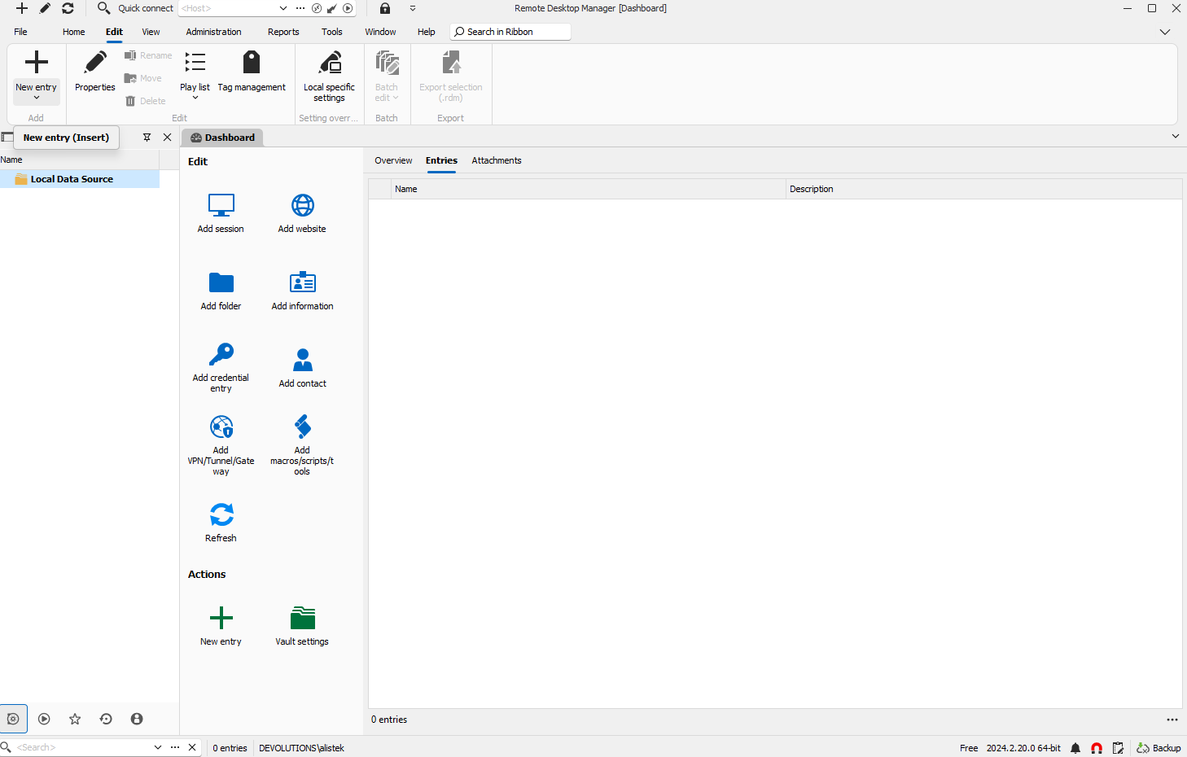Toggle the navigation pane icon beside the tooltip

click(7, 137)
